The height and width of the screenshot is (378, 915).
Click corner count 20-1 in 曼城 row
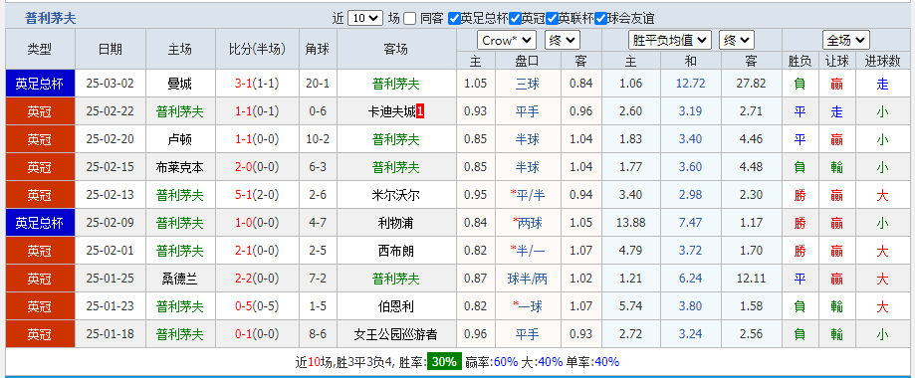tap(318, 84)
